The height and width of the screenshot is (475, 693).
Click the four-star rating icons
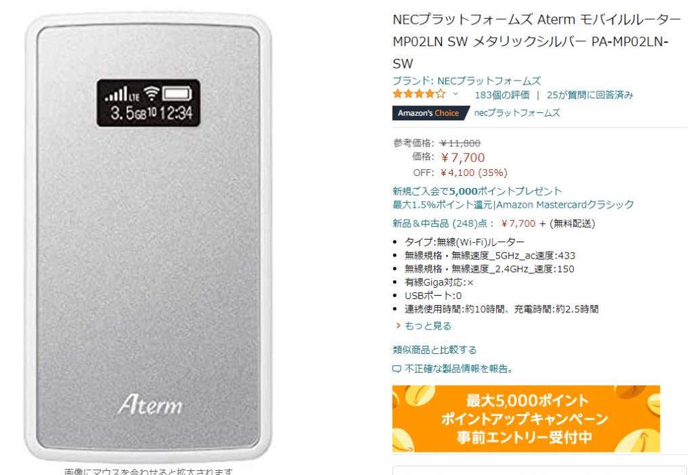419,93
